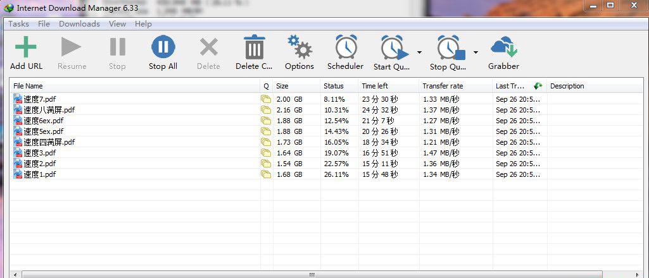Screen dimensions: 649x278
Task: Click the 26.11% status value
Action: (x=336, y=174)
